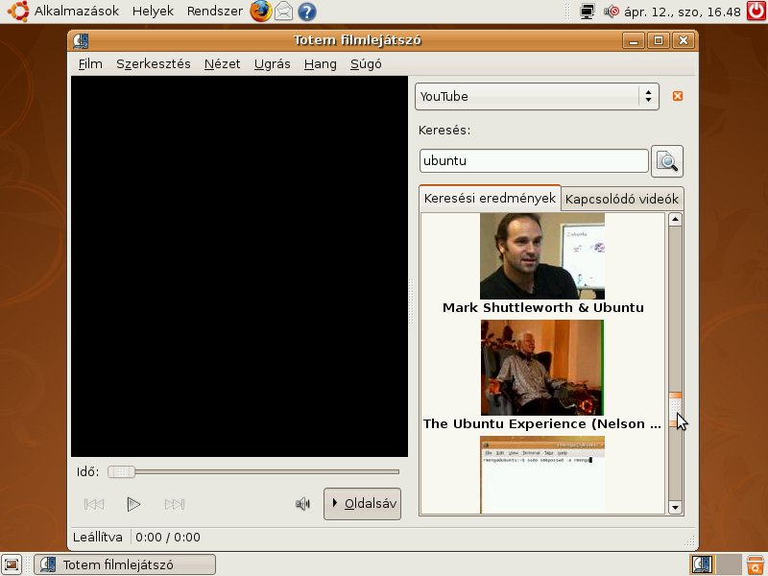The width and height of the screenshot is (768, 576).
Task: Click the 'Mark Shuttleworth & Ubuntu' title text
Action: (542, 307)
